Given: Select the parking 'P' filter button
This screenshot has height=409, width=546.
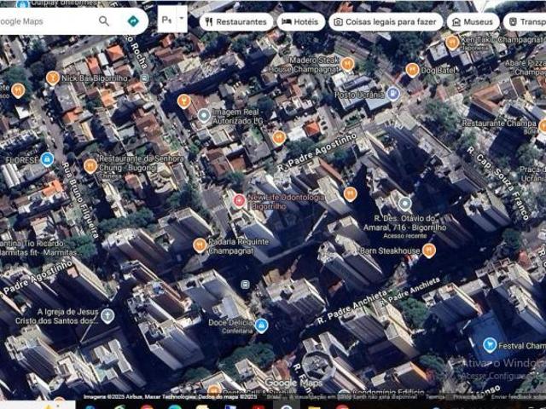Looking at the screenshot, I should (x=166, y=19).
